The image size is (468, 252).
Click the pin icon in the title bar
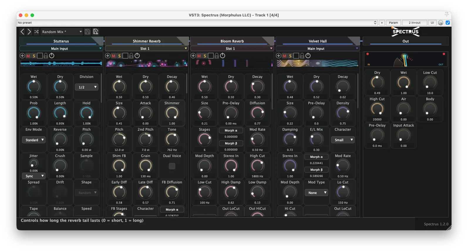(x=447, y=14)
